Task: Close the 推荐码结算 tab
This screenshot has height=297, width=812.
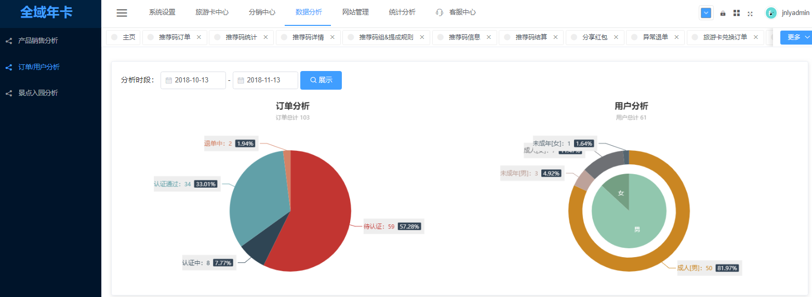Action: 555,37
